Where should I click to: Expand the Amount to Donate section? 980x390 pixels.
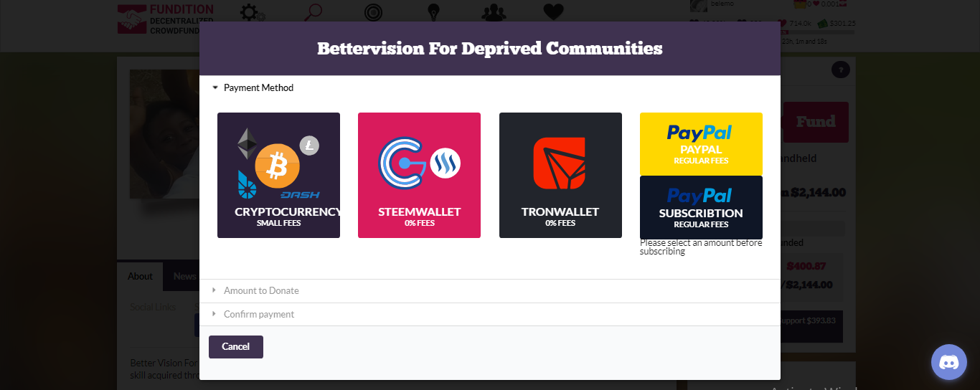261,290
